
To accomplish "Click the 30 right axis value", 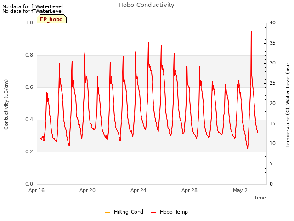I will click(x=272, y=63).
